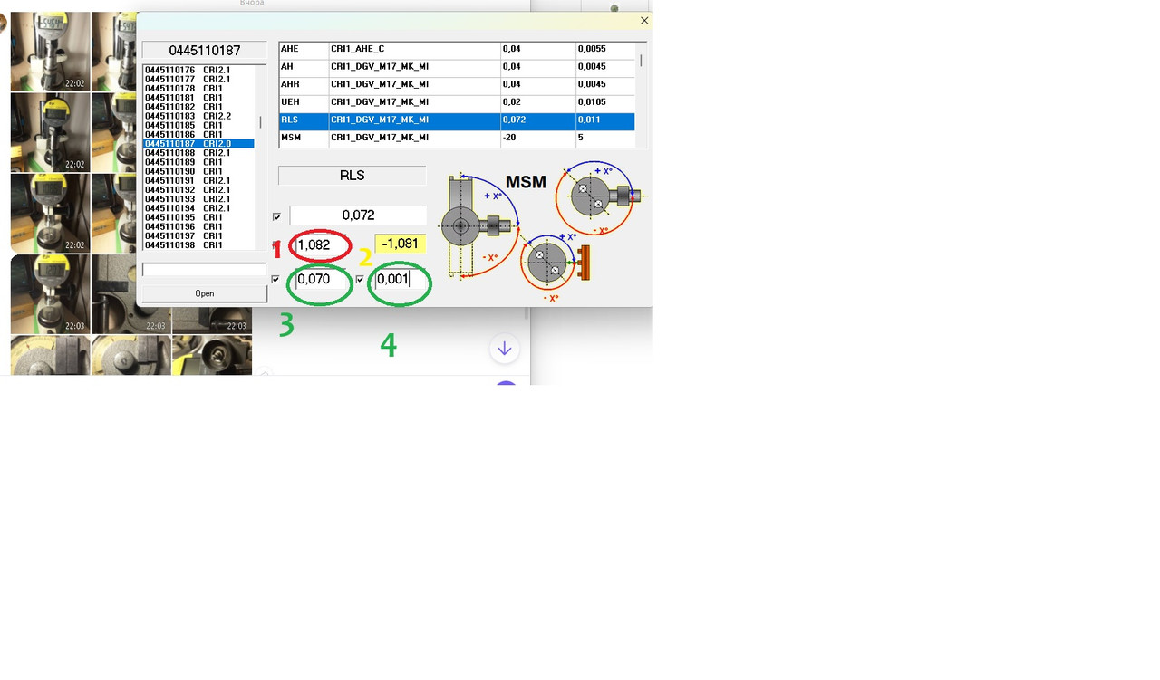Viewport: 1160px width, 680px height.
Task: Select list row 0445110198 CRI1
Action: [198, 244]
